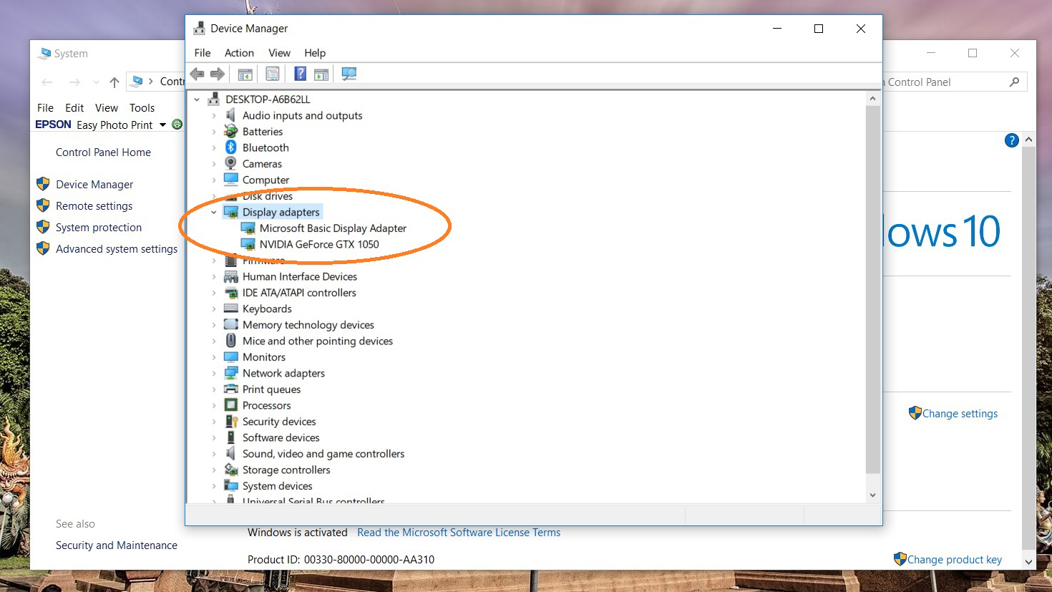This screenshot has height=592, width=1052.
Task: Click the Mice and other pointing devices icon
Action: coord(230,341)
